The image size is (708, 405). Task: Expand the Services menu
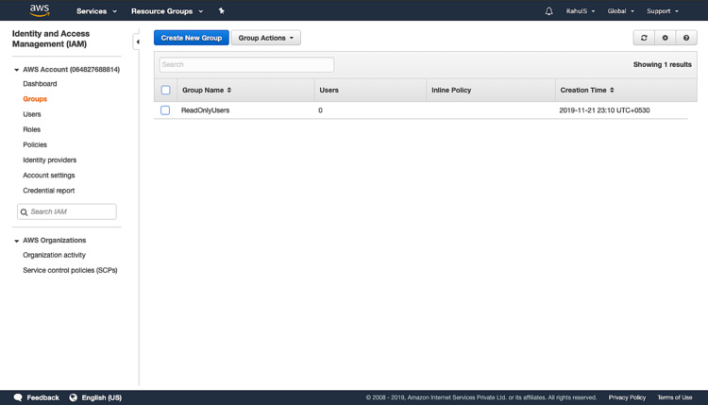(x=96, y=11)
